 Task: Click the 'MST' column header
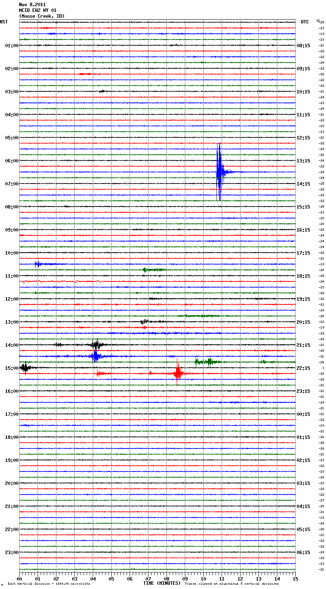[x=4, y=22]
